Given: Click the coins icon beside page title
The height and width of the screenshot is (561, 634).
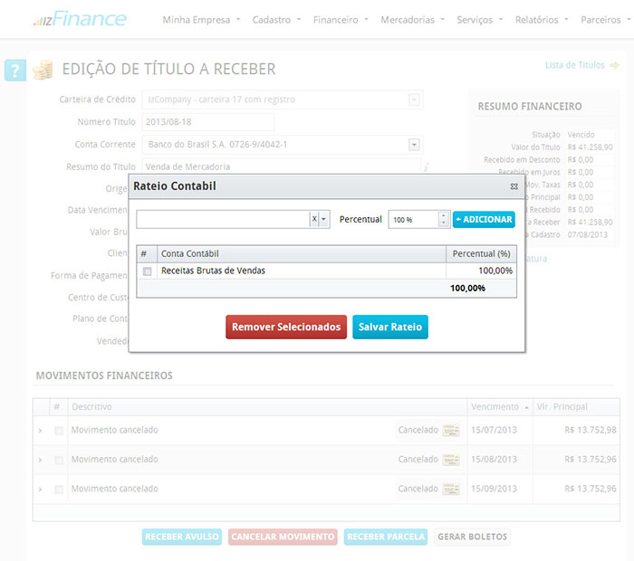Looking at the screenshot, I should click(43, 70).
